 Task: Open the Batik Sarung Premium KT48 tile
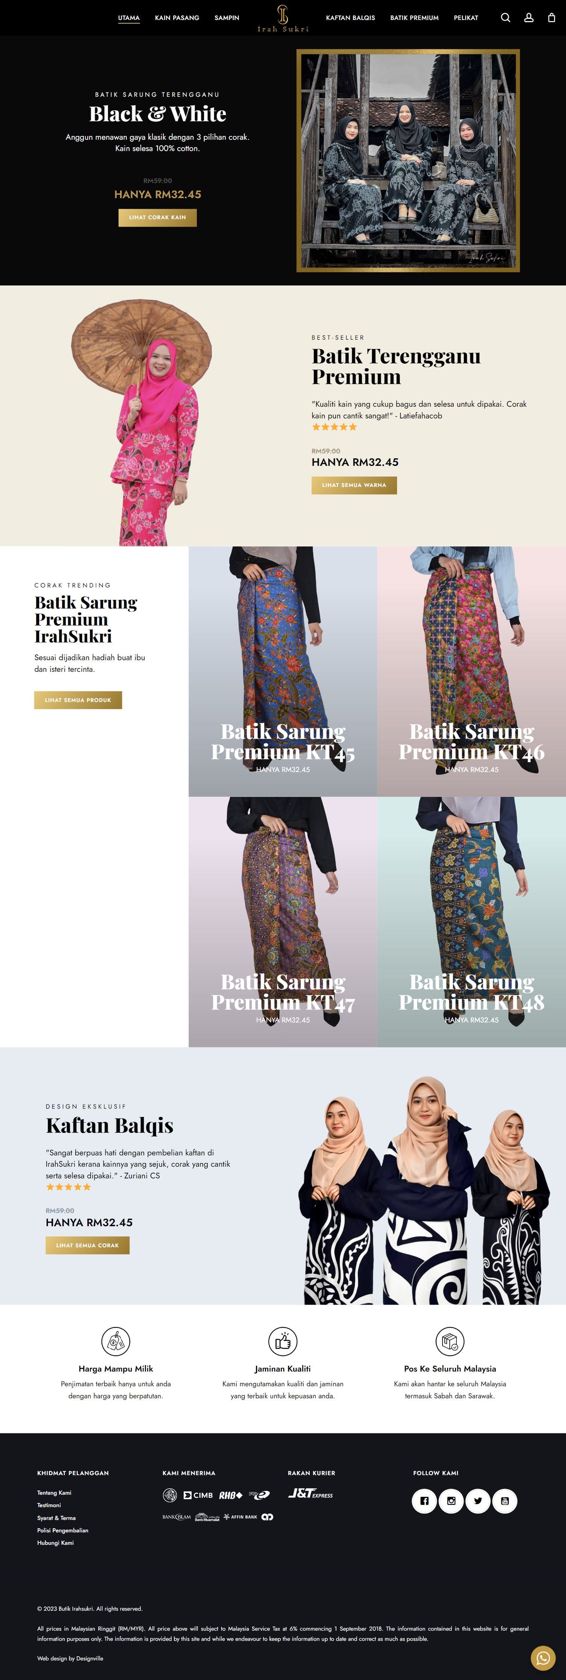pos(472,922)
